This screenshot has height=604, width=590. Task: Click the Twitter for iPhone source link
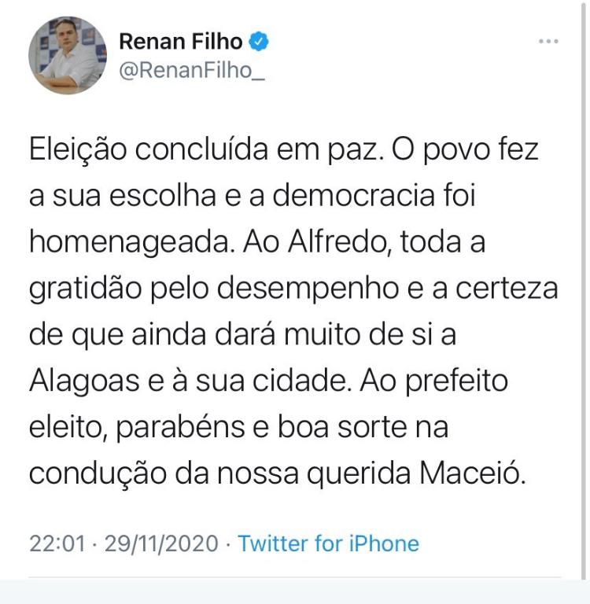pos(328,543)
